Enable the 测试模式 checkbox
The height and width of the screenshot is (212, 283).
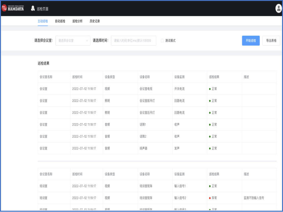pos(162,40)
